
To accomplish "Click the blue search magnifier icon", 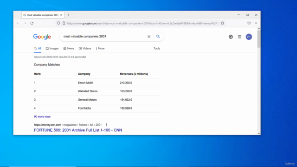I will (x=158, y=36).
